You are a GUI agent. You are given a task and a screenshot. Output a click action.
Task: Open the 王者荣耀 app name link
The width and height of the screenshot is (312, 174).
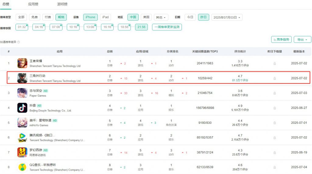coord(36,61)
